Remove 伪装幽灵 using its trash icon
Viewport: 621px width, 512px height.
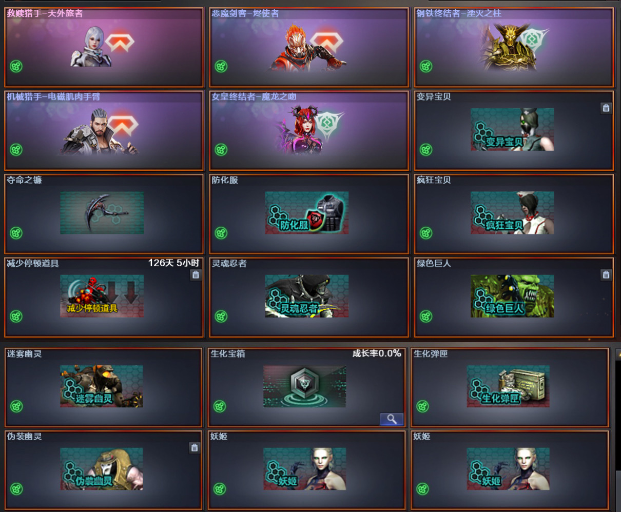click(x=195, y=447)
